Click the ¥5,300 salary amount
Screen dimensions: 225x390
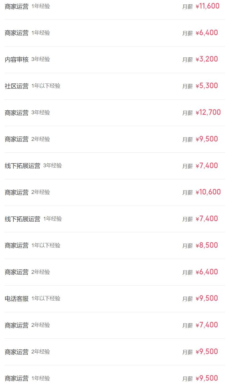[207, 86]
